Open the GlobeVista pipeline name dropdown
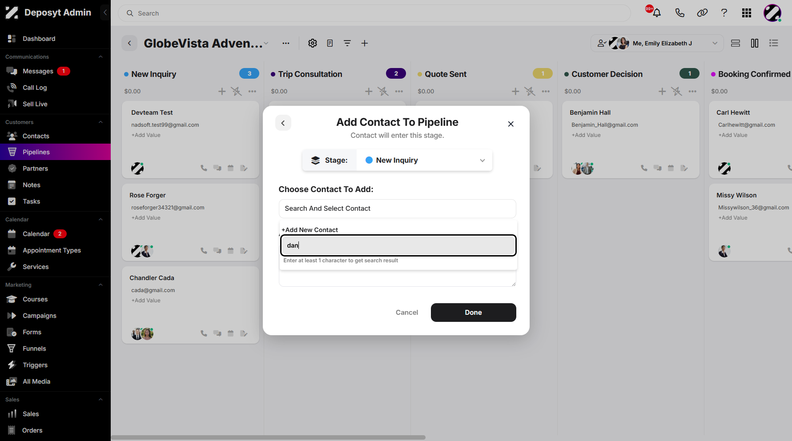The height and width of the screenshot is (441, 792). [x=266, y=44]
